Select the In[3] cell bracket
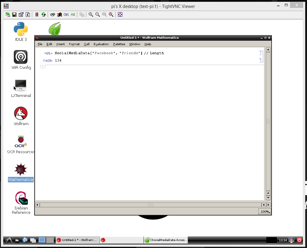The height and width of the screenshot is (248, 307). point(260,53)
